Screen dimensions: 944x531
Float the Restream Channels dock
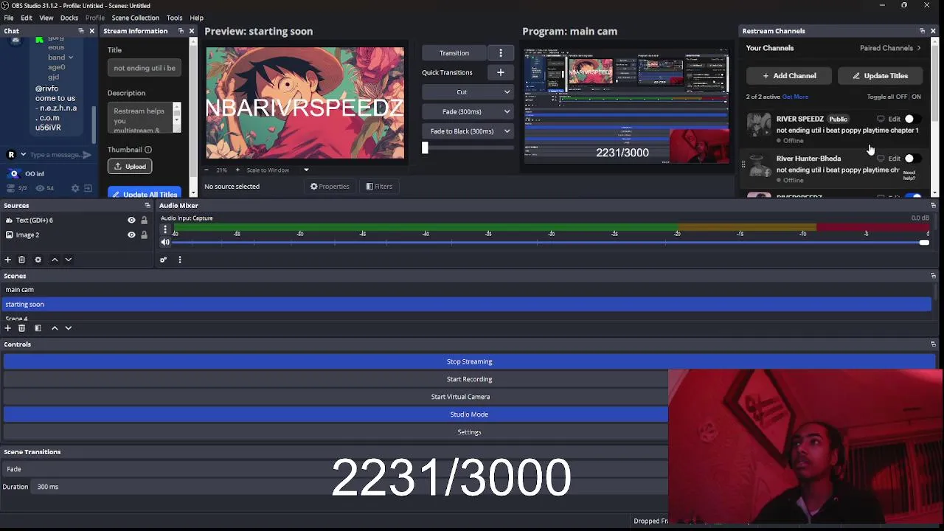(922, 31)
